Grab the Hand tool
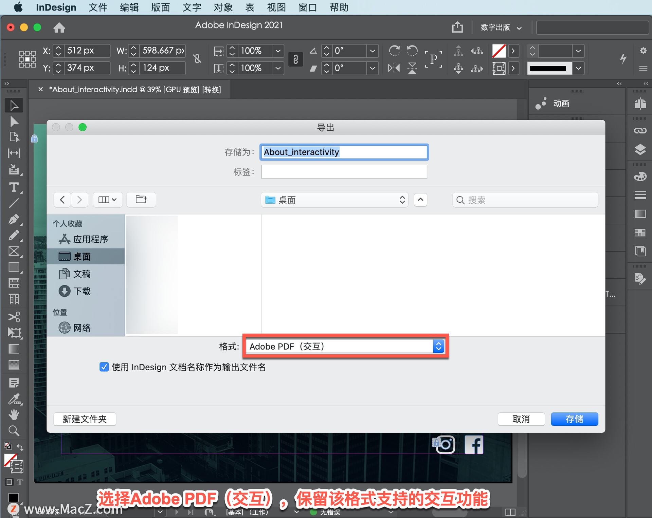 click(14, 414)
